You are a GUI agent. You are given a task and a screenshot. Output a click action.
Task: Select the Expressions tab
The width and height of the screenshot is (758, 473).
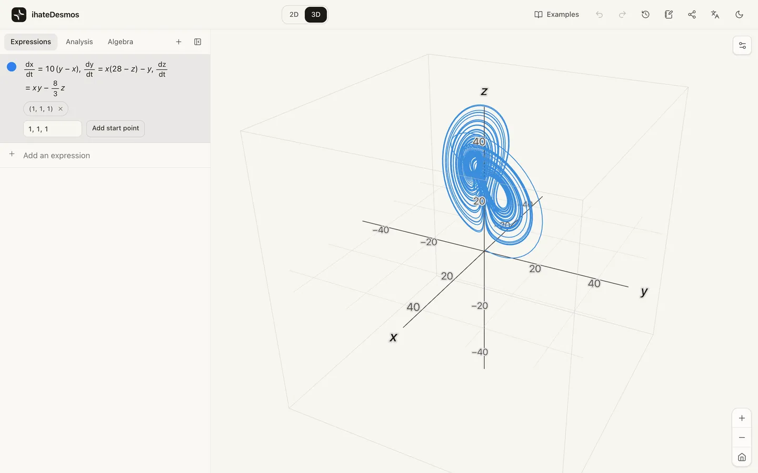(31, 42)
